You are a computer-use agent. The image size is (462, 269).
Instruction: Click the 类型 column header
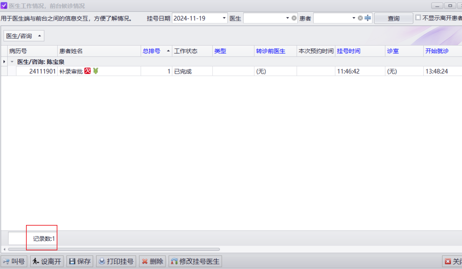[234, 51]
